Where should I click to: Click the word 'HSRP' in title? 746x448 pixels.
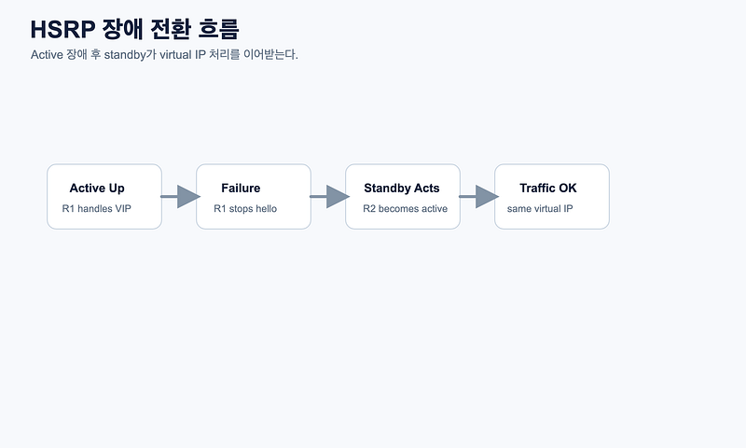(62, 30)
